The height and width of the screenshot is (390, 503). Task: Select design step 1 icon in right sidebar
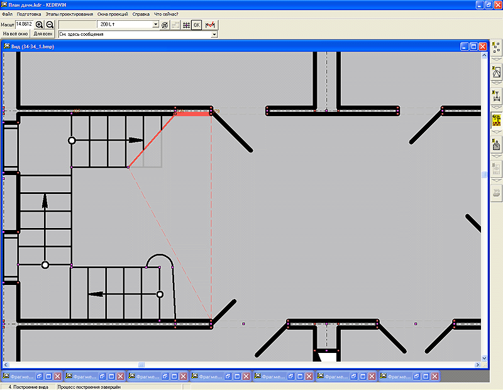[x=496, y=47]
